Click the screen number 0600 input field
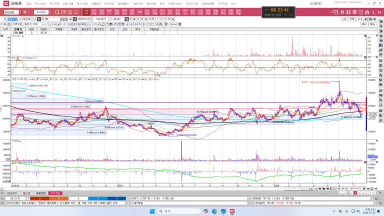 [11, 12]
